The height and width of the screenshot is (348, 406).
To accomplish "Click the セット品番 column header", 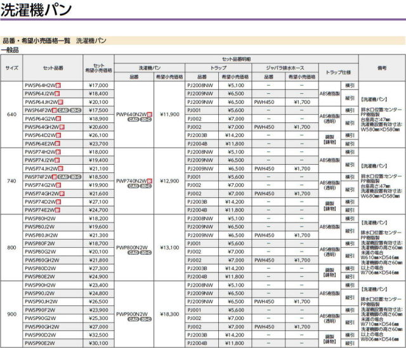I will tap(53, 68).
